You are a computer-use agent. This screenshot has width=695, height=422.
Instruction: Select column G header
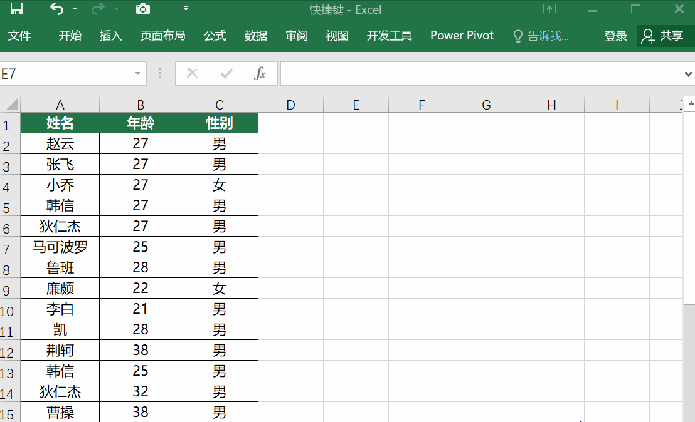[x=486, y=105]
